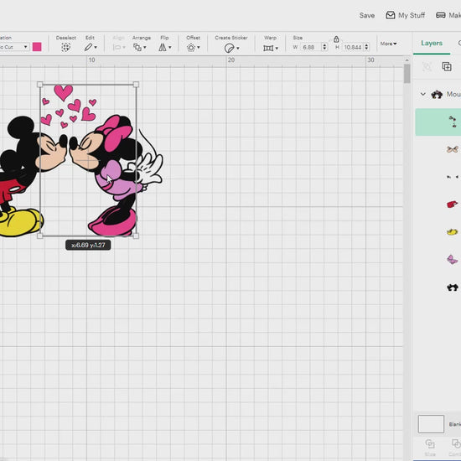Click the bottom-left selection handle
This screenshot has width=461, height=461.
coord(40,236)
